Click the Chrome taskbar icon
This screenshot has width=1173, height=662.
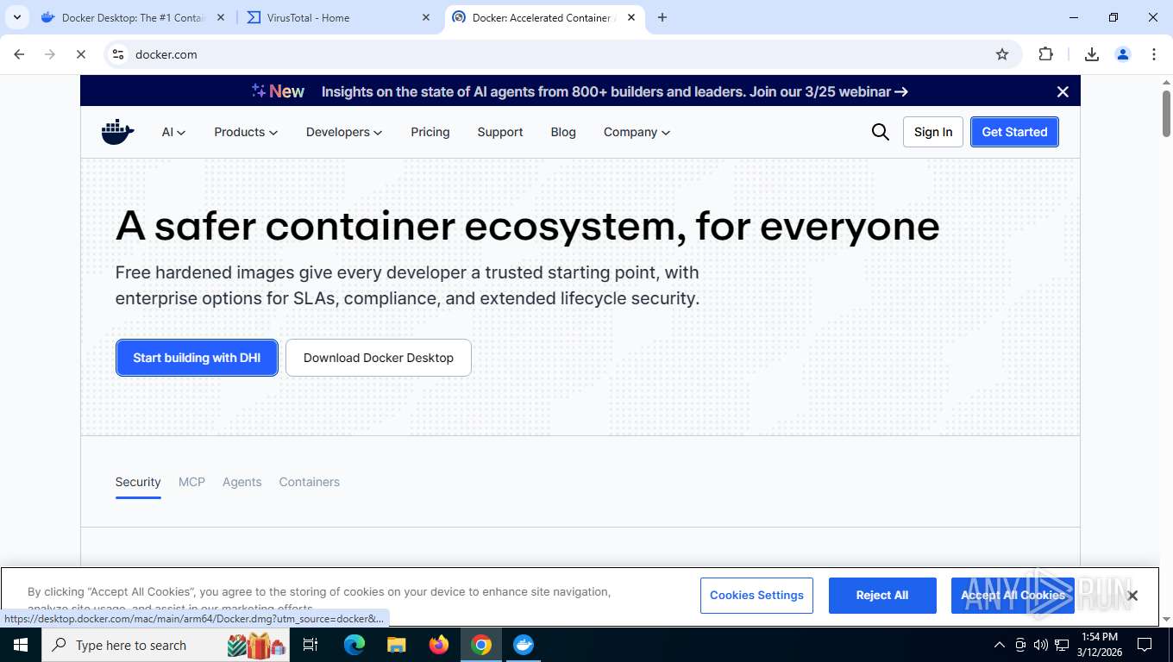(481, 645)
